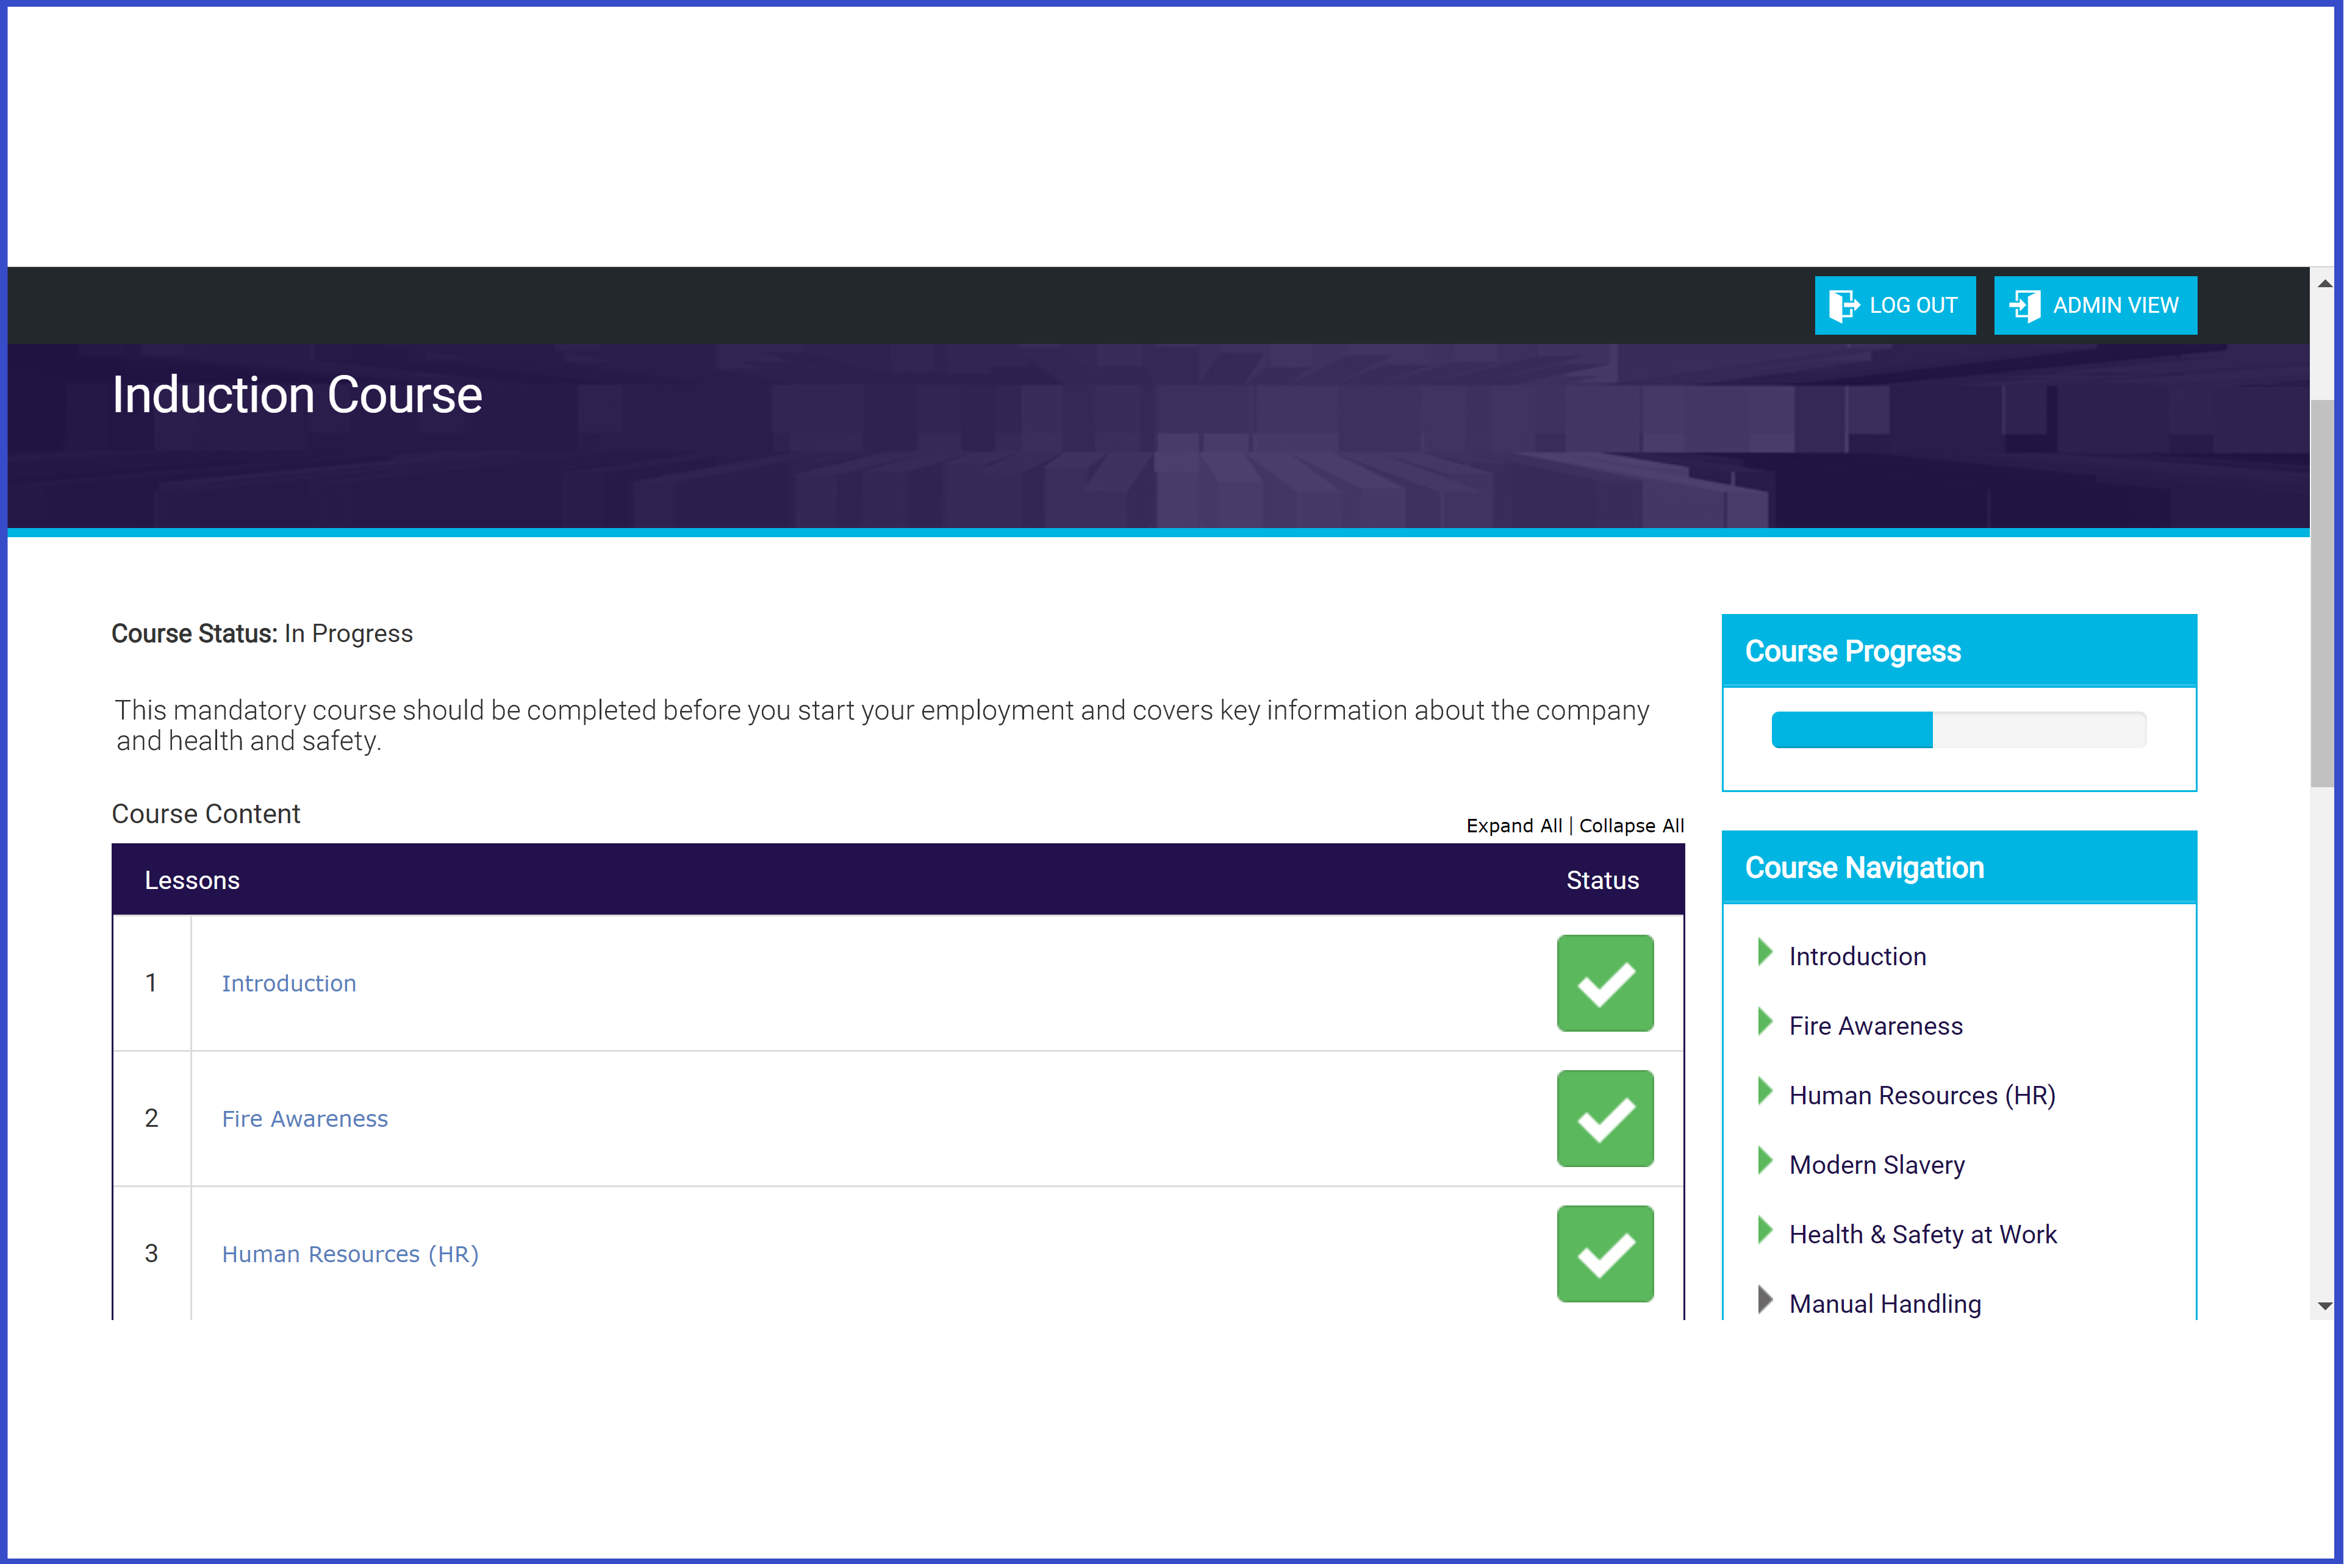The width and height of the screenshot is (2344, 1564).
Task: Go to Manual Handling in Course Navigation
Action: (1885, 1304)
